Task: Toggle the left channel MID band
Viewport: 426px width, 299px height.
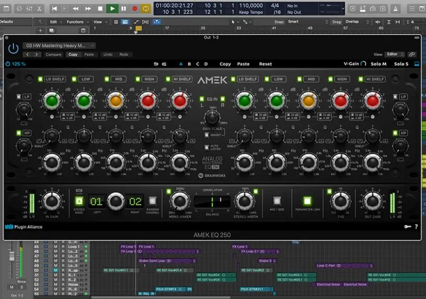Action: tap(107, 79)
